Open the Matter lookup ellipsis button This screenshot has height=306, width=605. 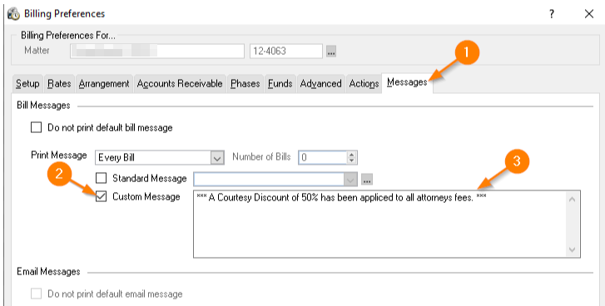pyautogui.click(x=330, y=51)
